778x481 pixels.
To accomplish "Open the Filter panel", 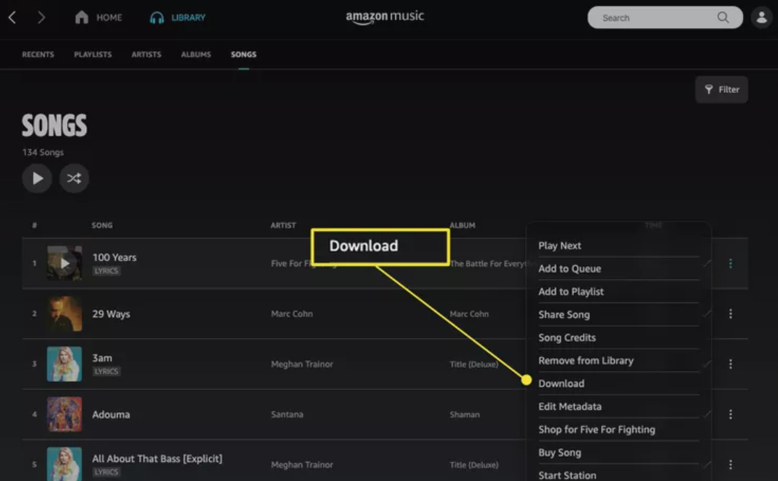I will pyautogui.click(x=721, y=89).
